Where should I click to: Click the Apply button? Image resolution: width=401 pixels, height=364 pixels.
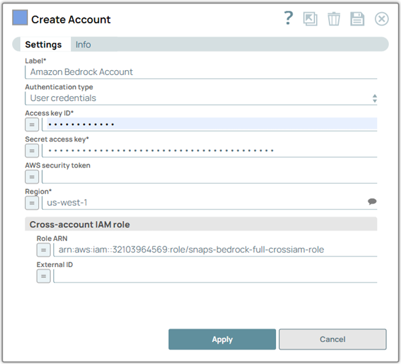pyautogui.click(x=222, y=339)
